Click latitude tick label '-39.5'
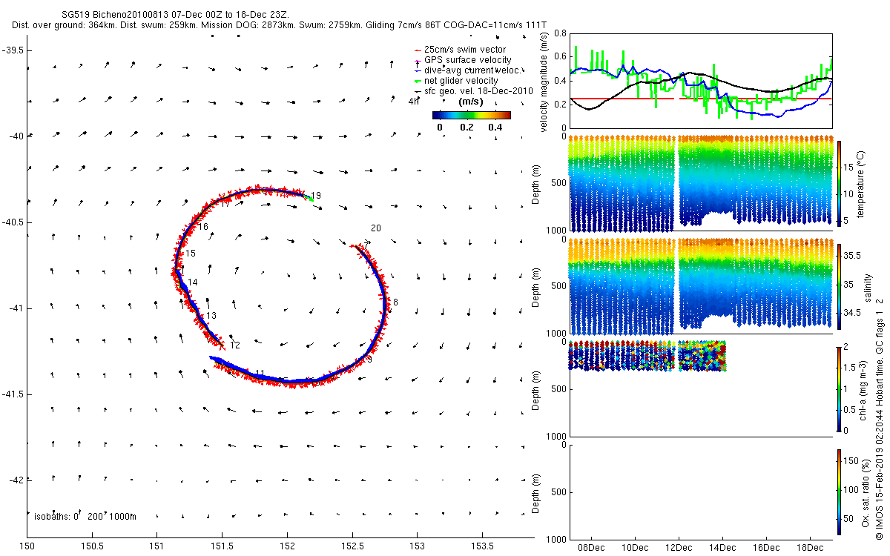The height and width of the screenshot is (556, 890). 13,50
